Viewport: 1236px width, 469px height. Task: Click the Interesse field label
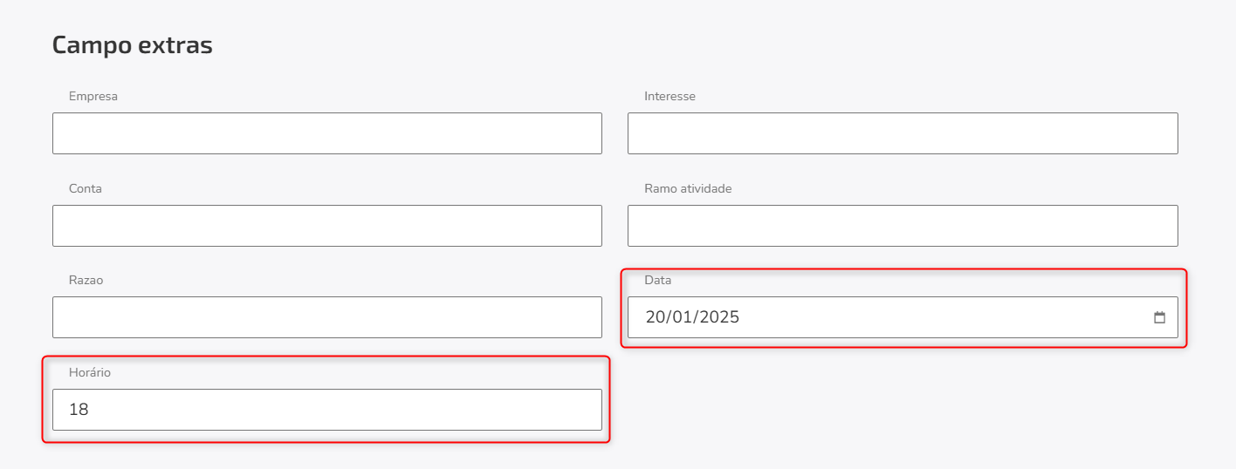coord(670,96)
